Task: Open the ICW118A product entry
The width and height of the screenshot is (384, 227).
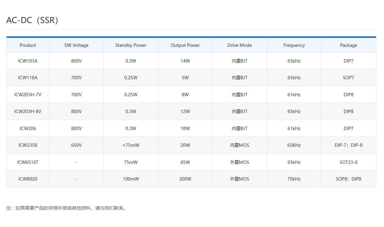Action: [x=28, y=78]
